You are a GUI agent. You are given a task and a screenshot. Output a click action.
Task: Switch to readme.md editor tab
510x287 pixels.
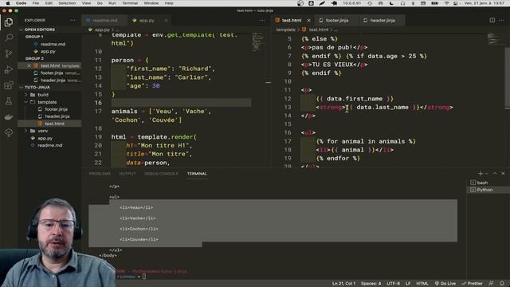click(x=104, y=20)
